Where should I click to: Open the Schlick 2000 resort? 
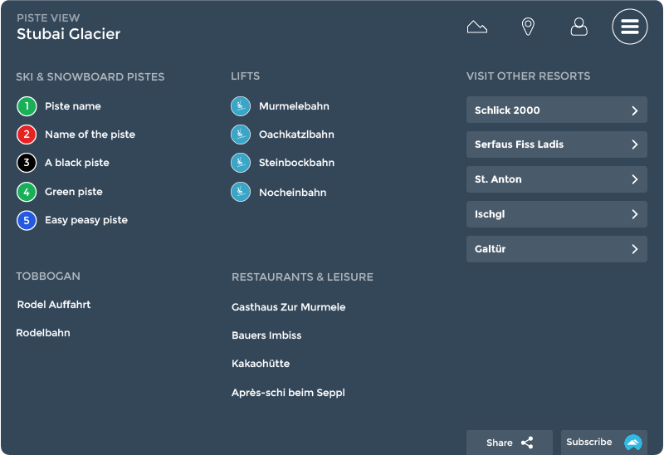click(x=556, y=110)
